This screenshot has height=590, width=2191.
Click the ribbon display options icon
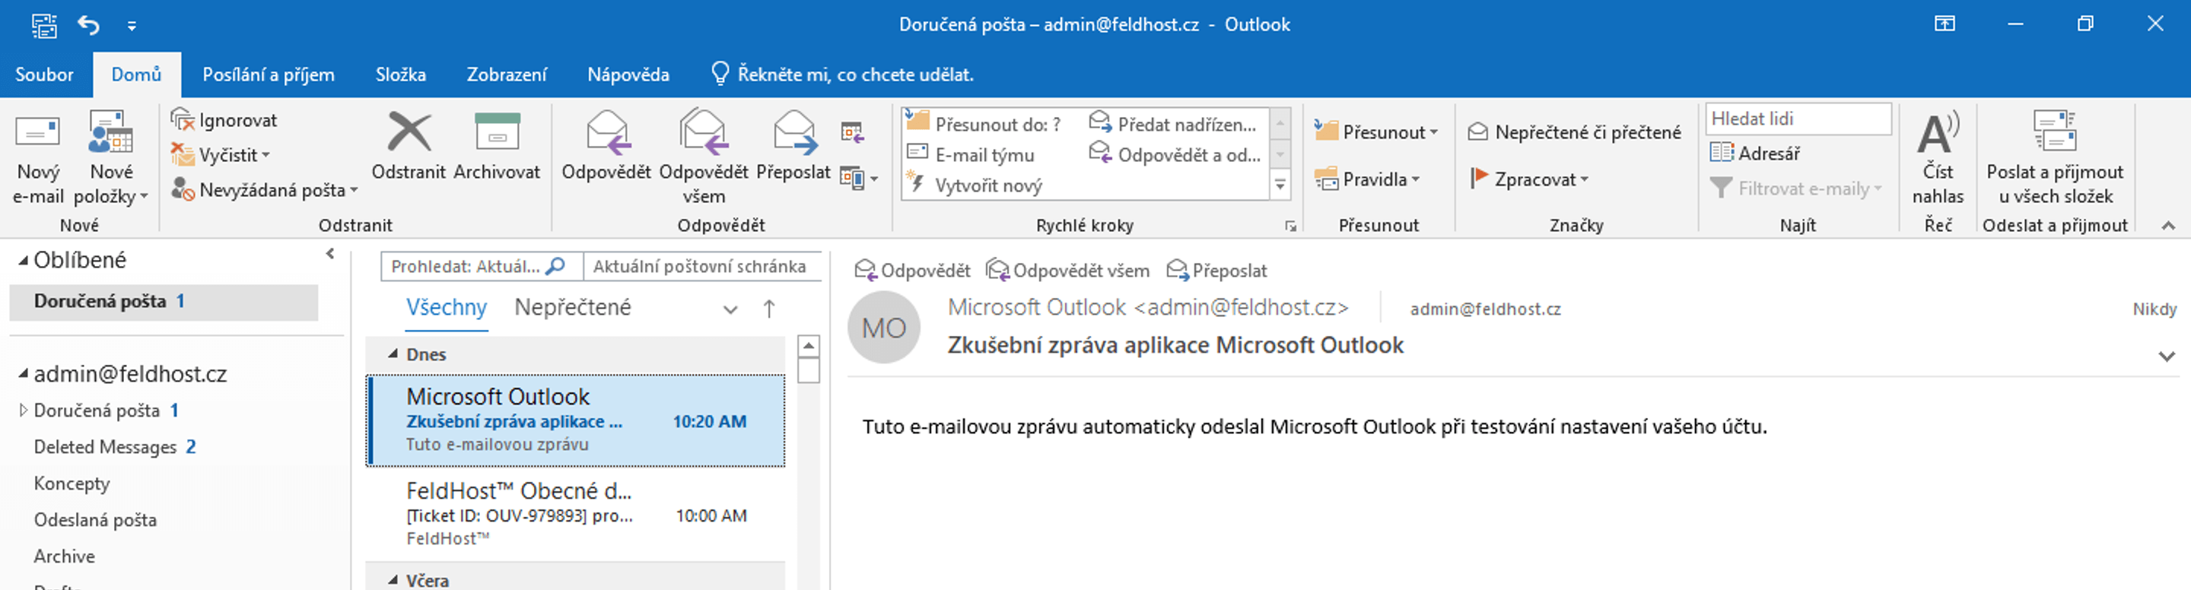[1945, 24]
